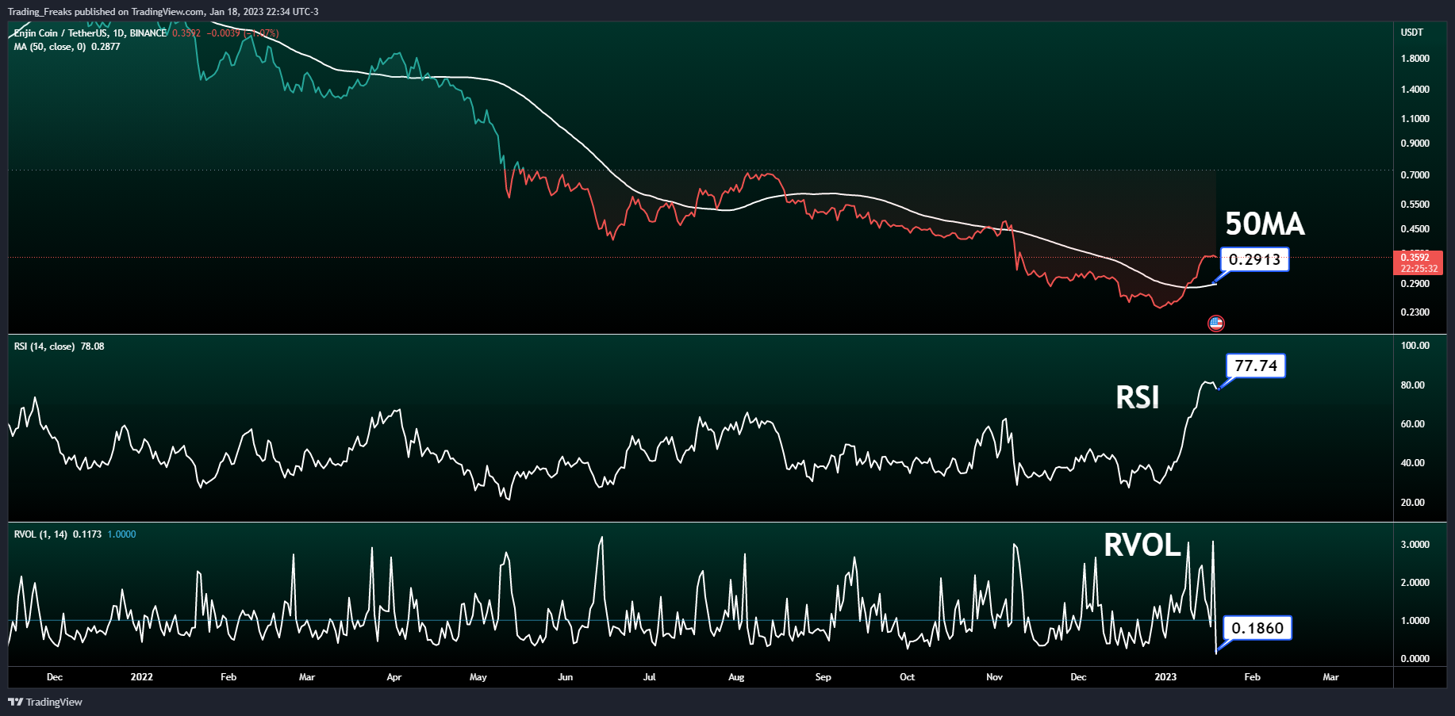The image size is (1455, 716).
Task: Click the 0.2300 price axis label
Action: click(x=1415, y=312)
